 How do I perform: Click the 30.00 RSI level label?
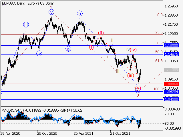170,123
